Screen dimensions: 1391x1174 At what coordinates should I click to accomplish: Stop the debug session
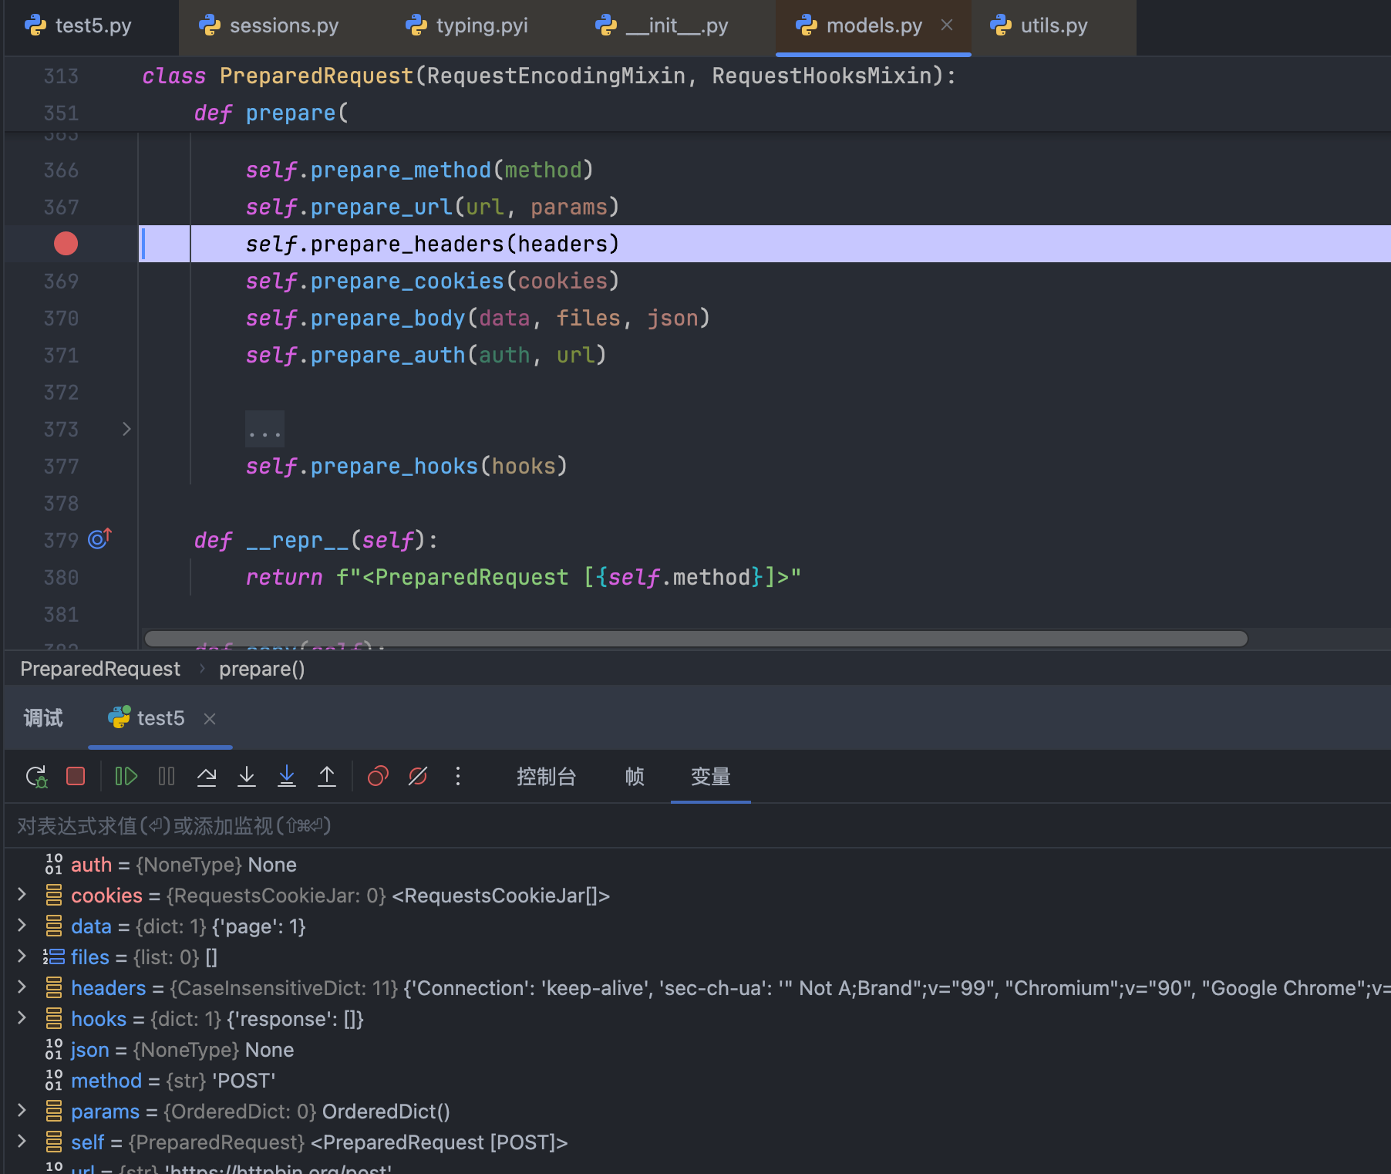coord(76,776)
